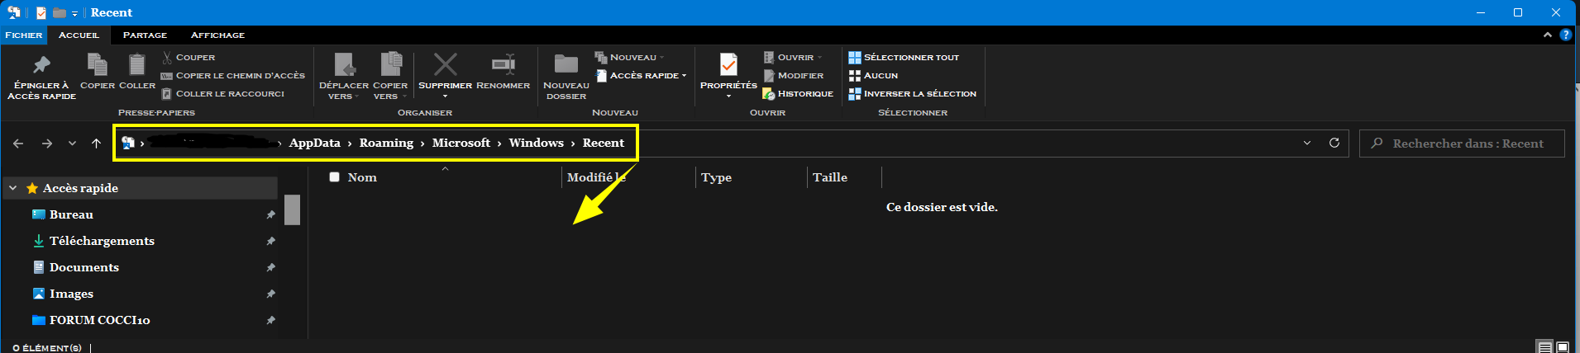Open the Accès rapide ribbon dropdown
1580x353 pixels.
(641, 75)
